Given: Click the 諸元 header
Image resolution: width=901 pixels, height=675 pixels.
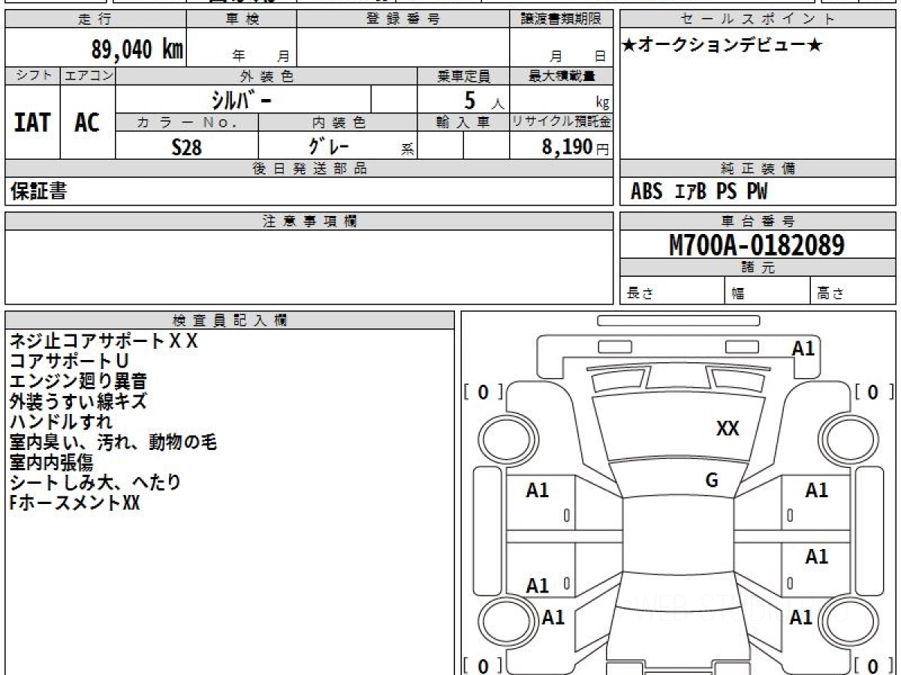Looking at the screenshot, I should (x=758, y=268).
